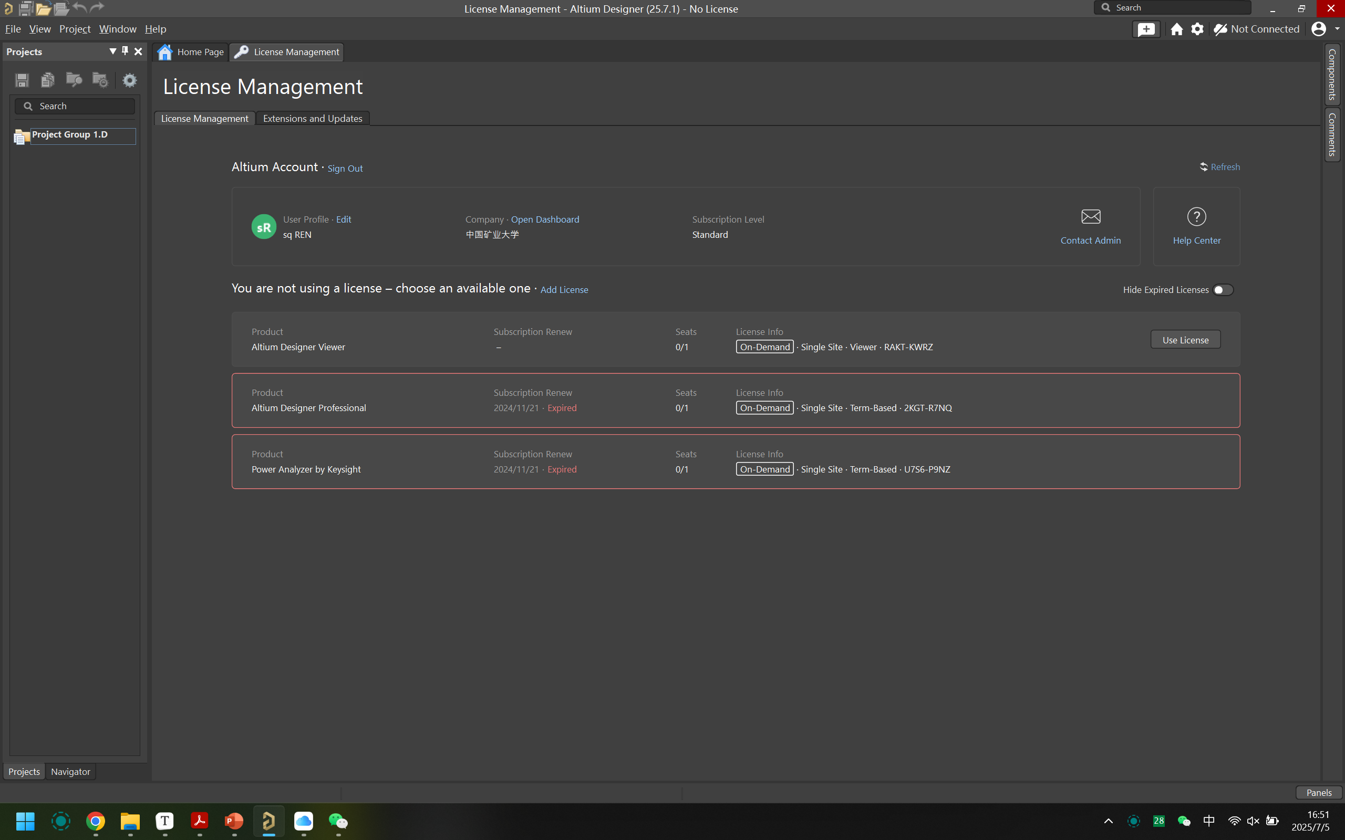
Task: Select the Projects bottom panel tab
Action: (x=24, y=772)
